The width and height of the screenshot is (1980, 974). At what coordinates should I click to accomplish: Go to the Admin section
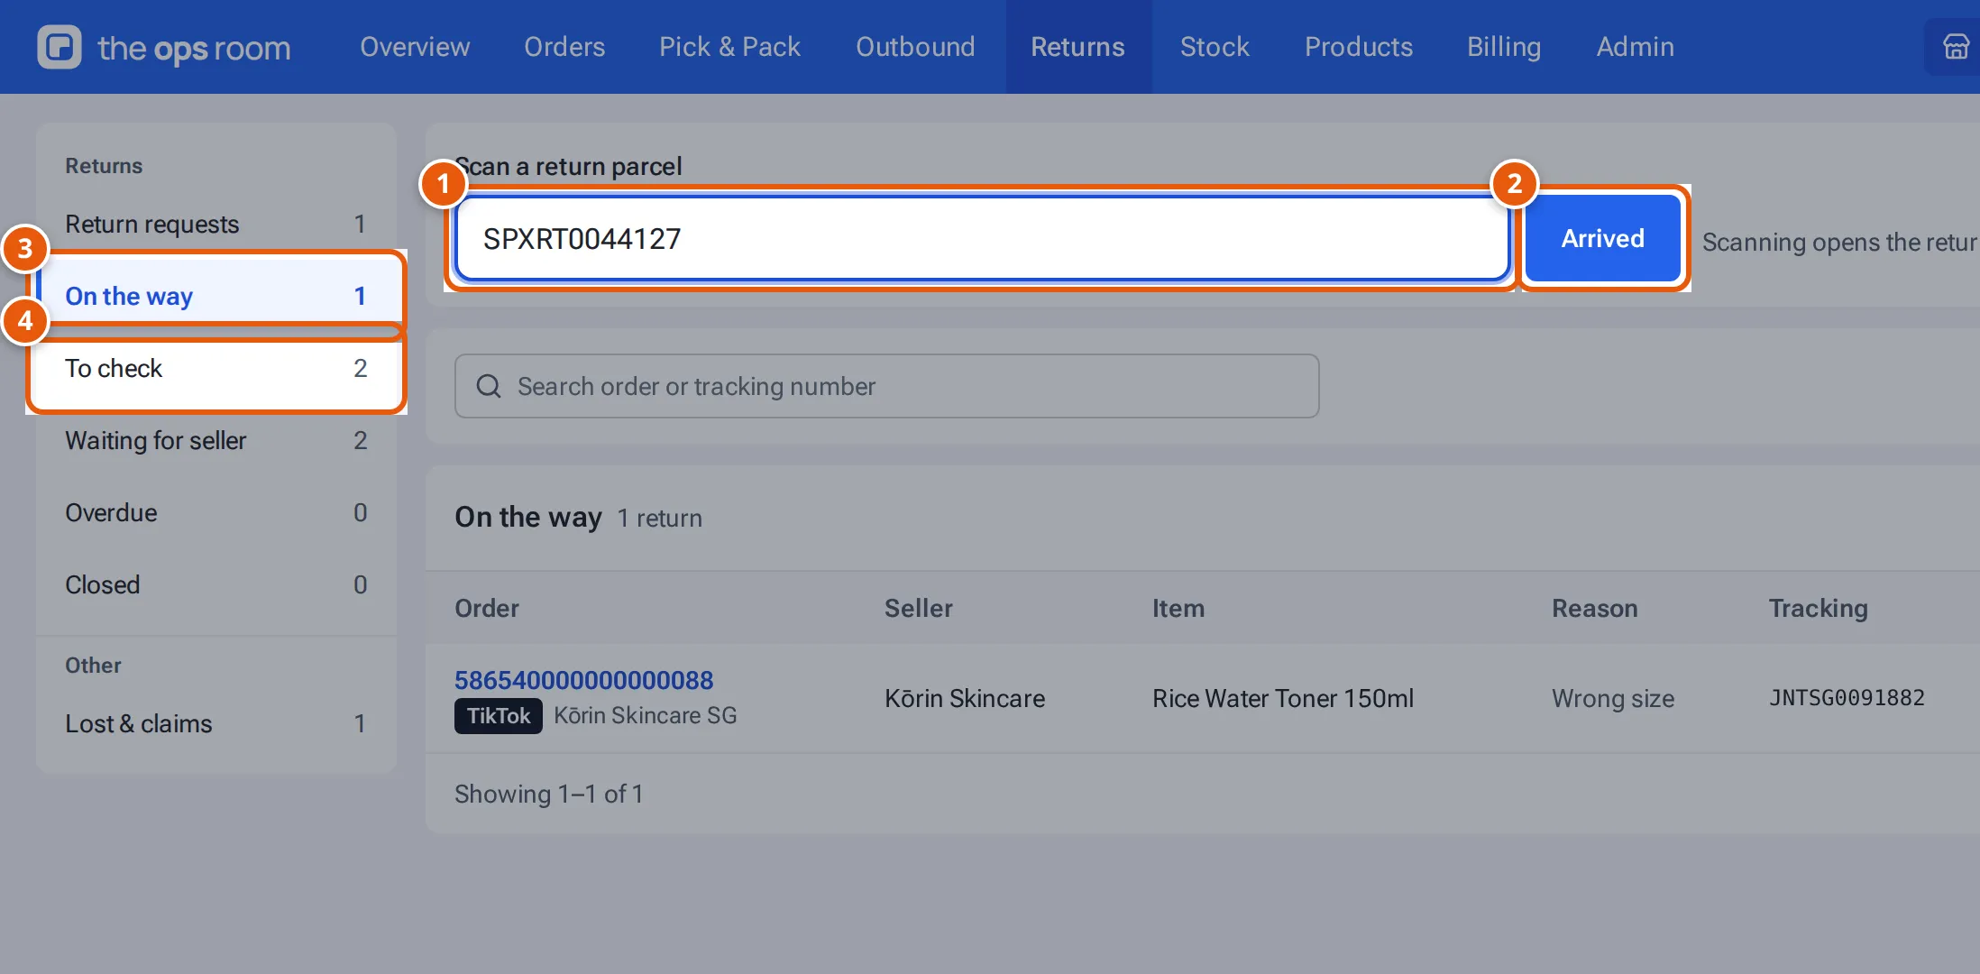click(1635, 47)
